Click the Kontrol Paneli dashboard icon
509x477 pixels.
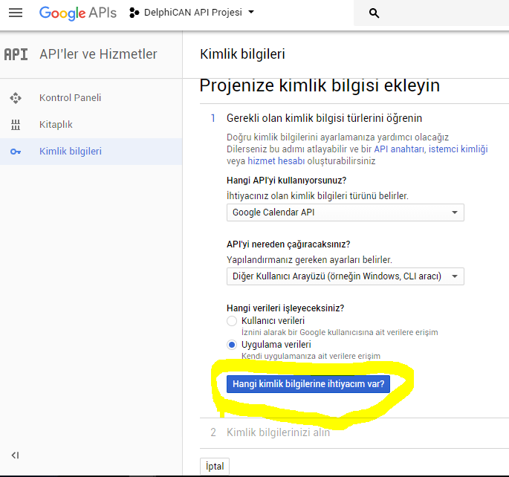pos(16,98)
